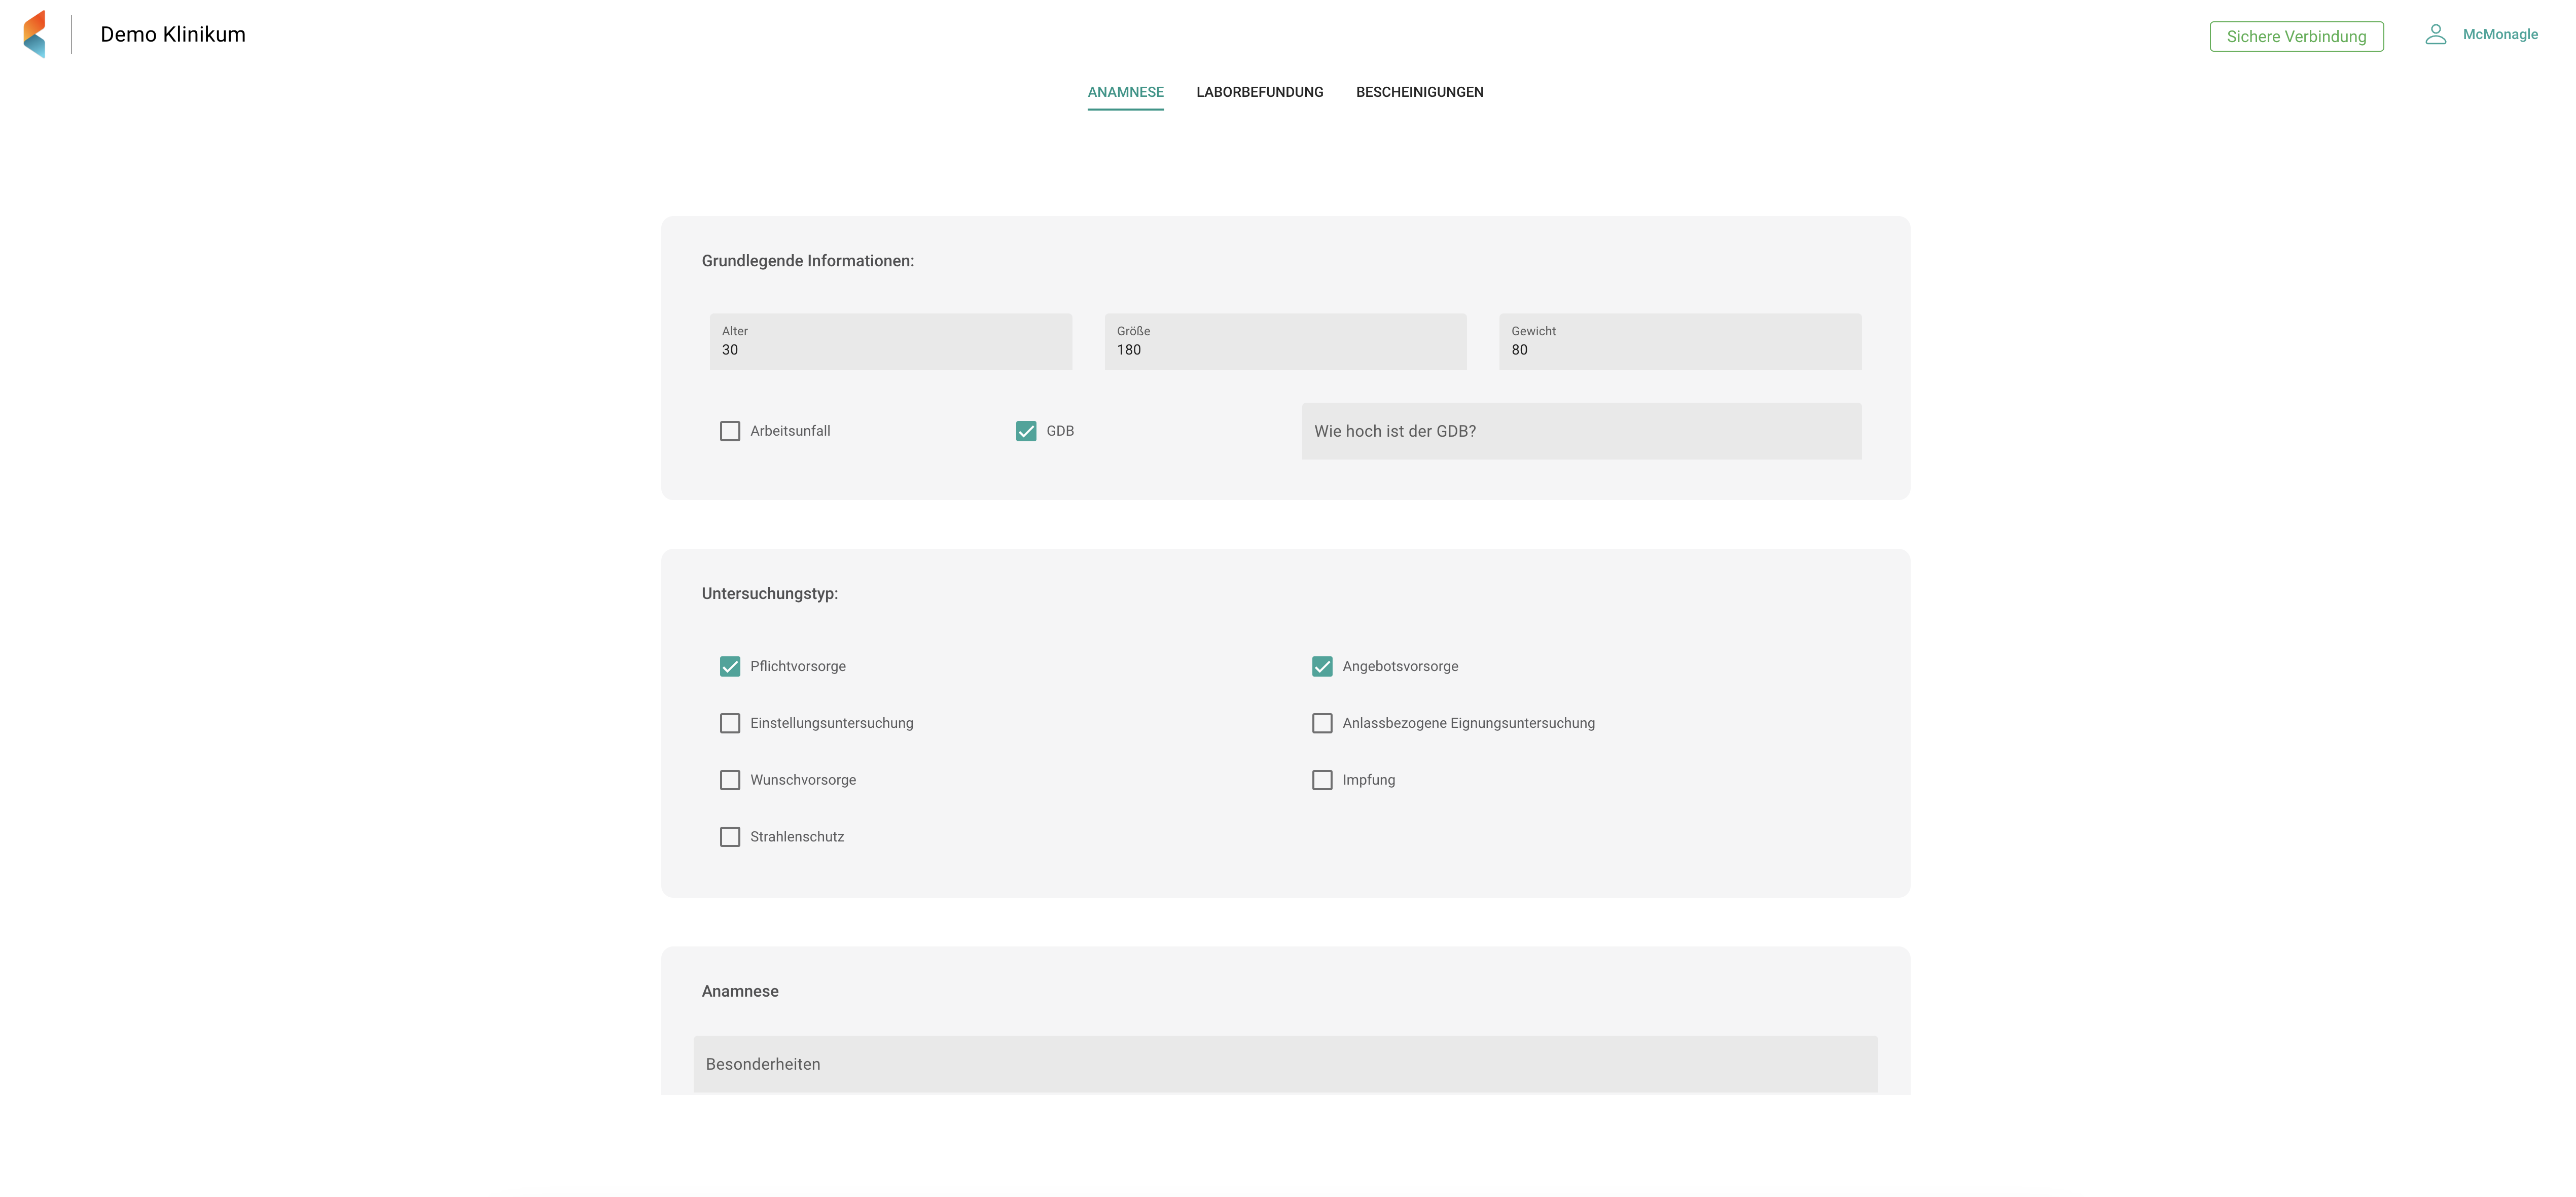Switch to the Laborbefundung tab
The width and height of the screenshot is (2576, 1197).
[x=1259, y=92]
